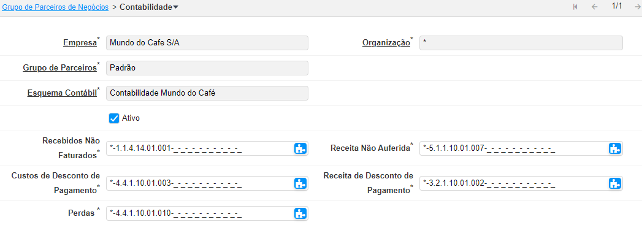Click the Perdas label
The image size is (642, 225).
tap(82, 213)
